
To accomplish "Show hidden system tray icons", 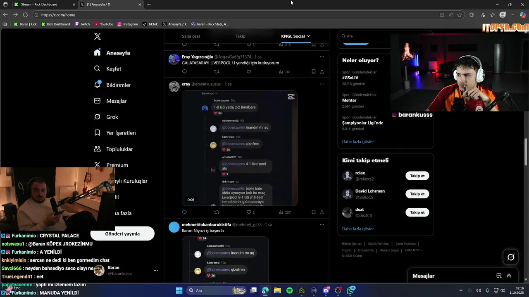I will tap(461, 290).
